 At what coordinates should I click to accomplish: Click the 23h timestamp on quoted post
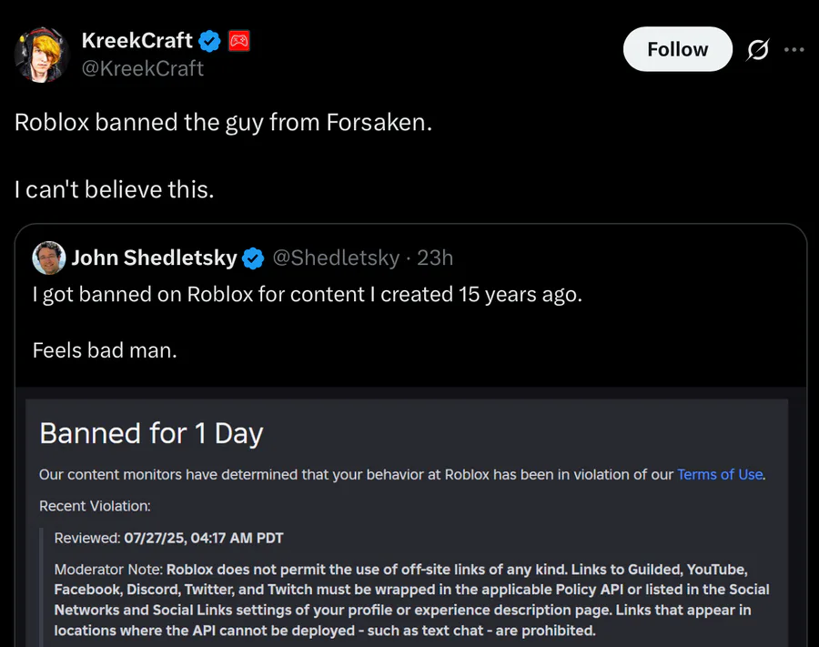click(x=435, y=258)
